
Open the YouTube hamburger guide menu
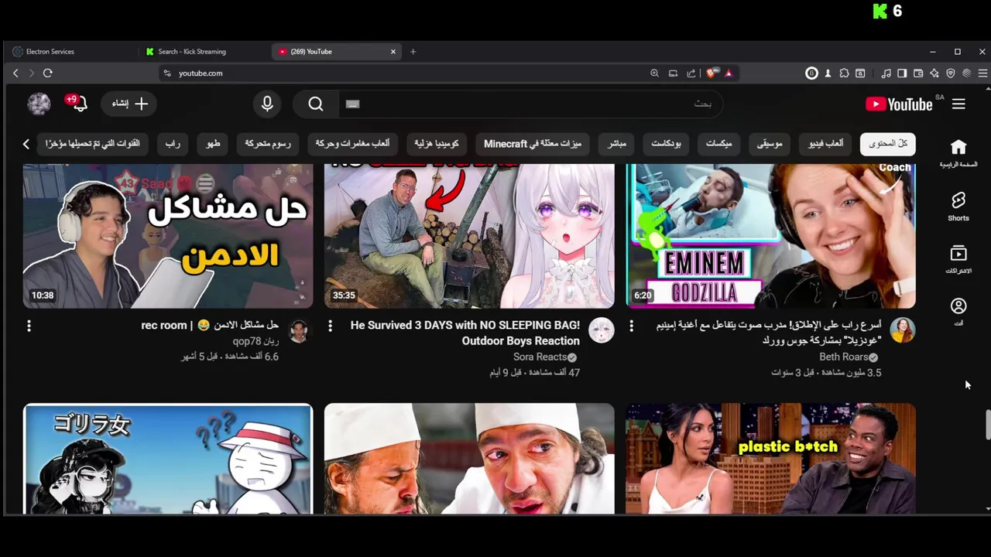pos(958,104)
